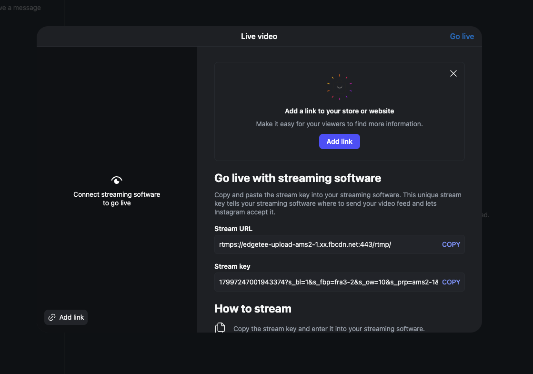Image resolution: width=533 pixels, height=374 pixels.
Task: Click the Copy and paste the stream key paragraph
Action: pos(338,203)
